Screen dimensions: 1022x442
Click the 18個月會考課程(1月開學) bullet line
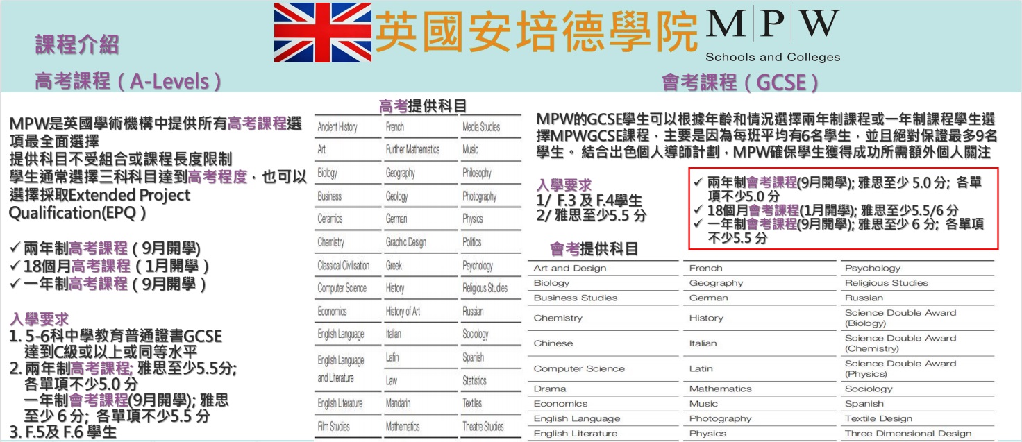pyautogui.click(x=826, y=210)
